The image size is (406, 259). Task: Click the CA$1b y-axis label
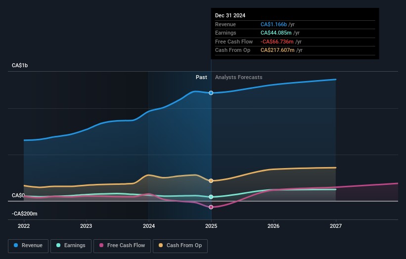20,66
